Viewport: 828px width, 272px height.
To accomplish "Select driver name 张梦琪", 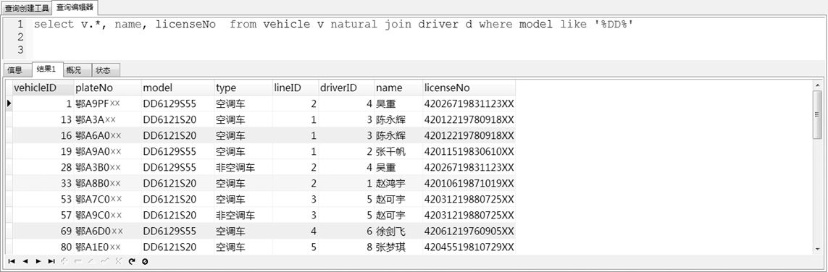I will pyautogui.click(x=398, y=247).
